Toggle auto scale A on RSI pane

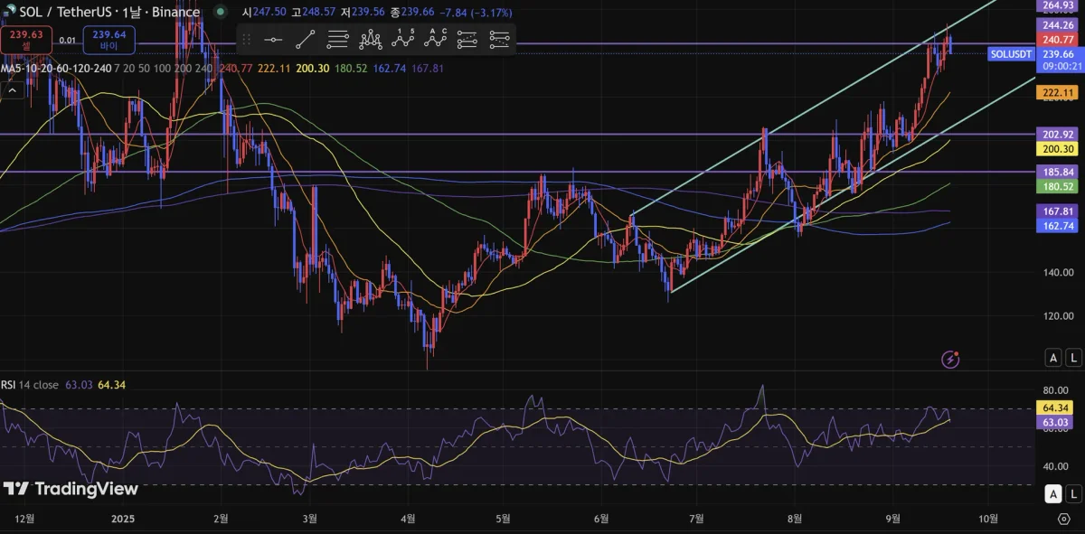pyautogui.click(x=1052, y=494)
